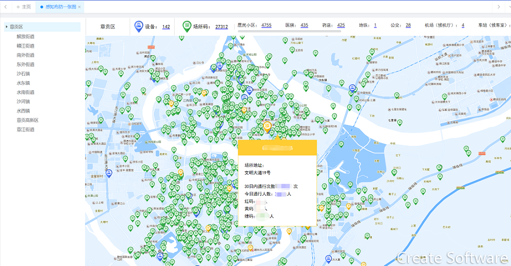Open the device count link 142
Screen dimensions: 511x266
click(x=166, y=27)
